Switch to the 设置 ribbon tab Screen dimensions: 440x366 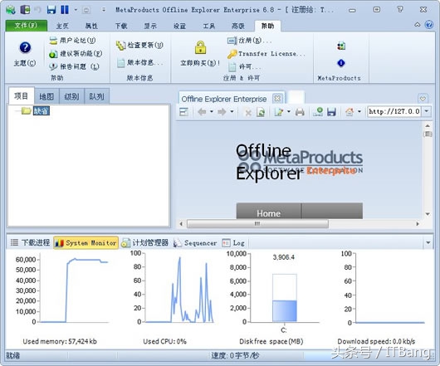coord(179,26)
